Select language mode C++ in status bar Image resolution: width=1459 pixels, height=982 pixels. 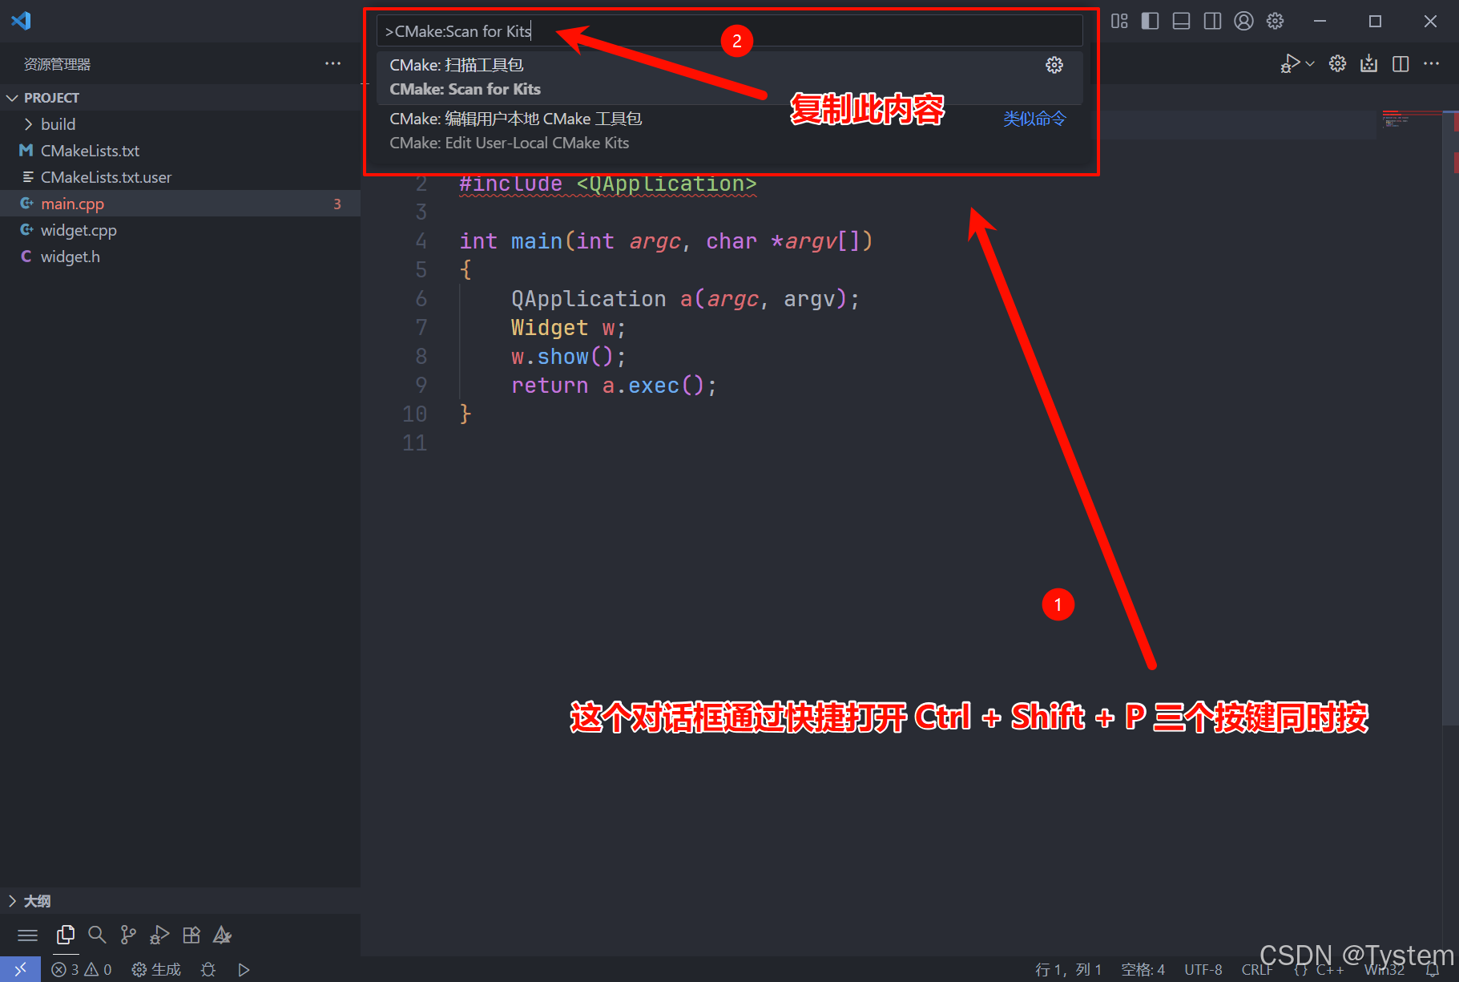tap(1330, 969)
